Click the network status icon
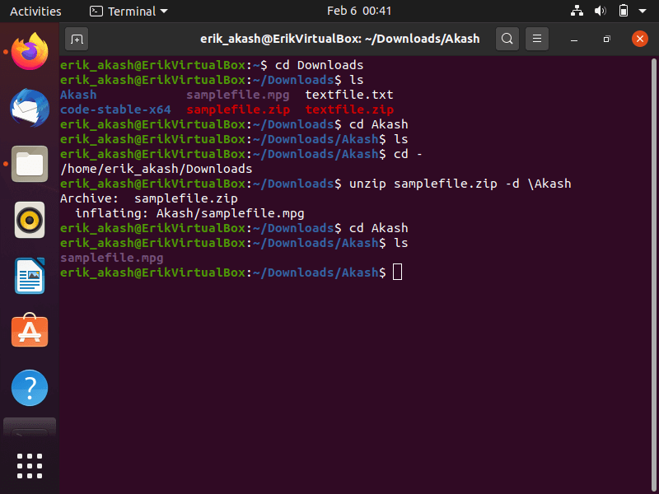Image resolution: width=659 pixels, height=494 pixels. tap(576, 11)
